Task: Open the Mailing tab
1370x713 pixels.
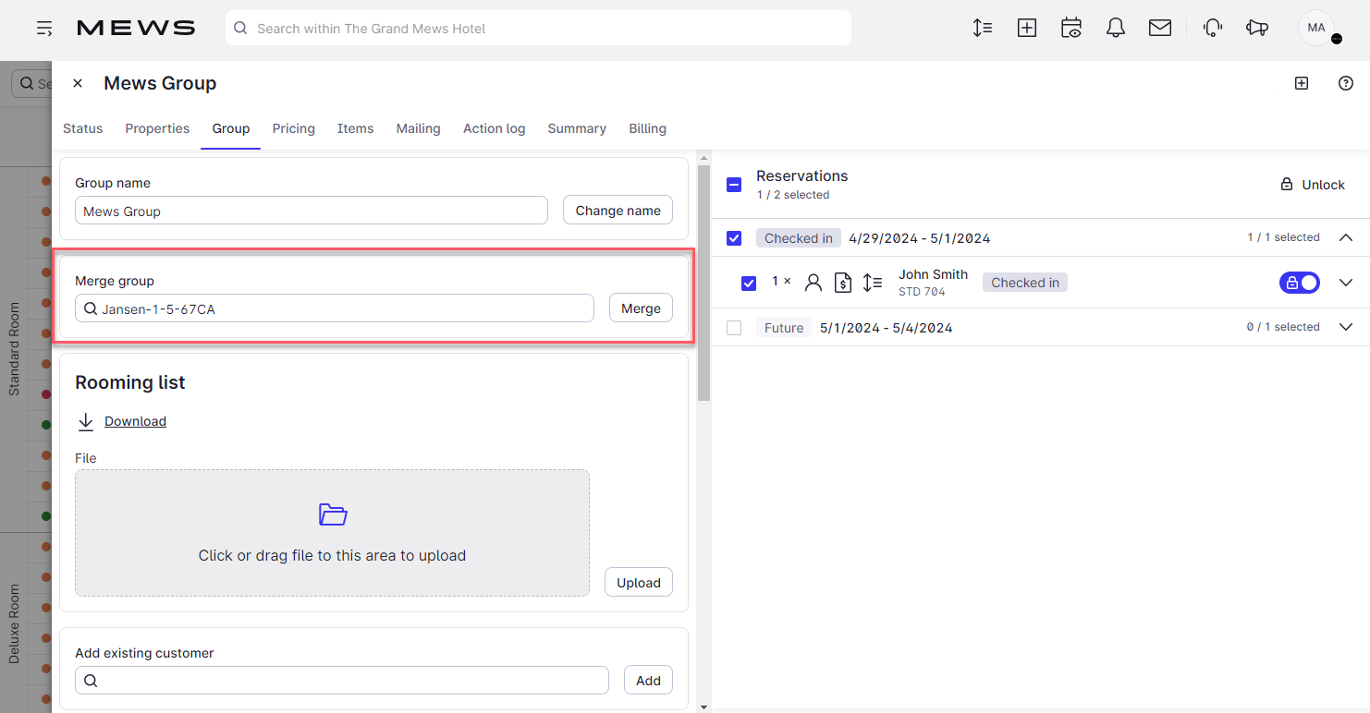Action: coord(419,128)
